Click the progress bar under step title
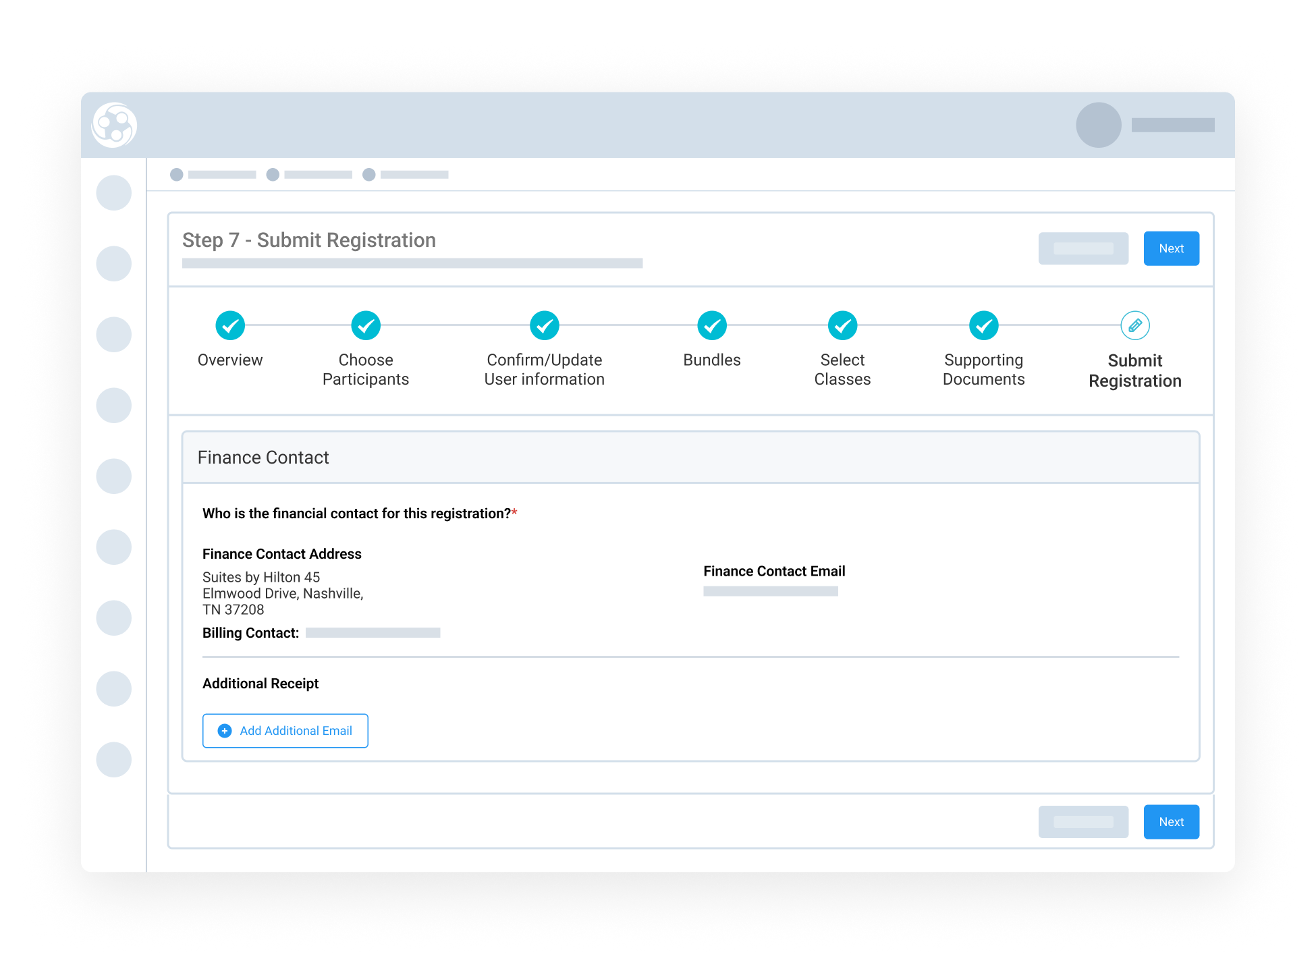This screenshot has height=965, width=1316. point(412,263)
